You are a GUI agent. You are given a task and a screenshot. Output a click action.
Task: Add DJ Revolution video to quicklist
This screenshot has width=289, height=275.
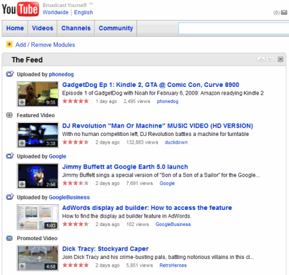point(22,143)
